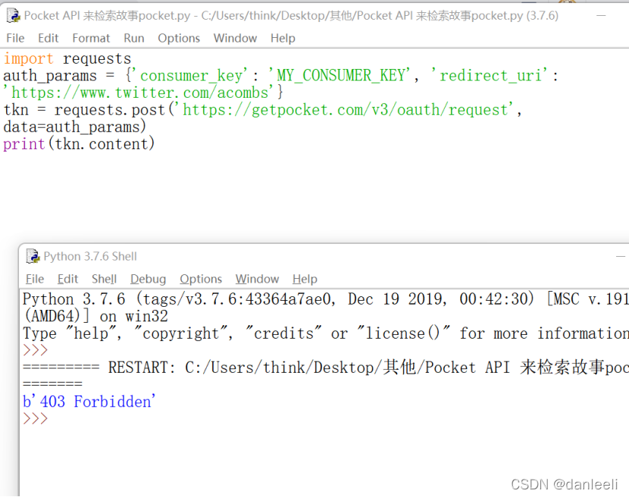Click the 'MY_CONSUMER_KEY' string in the code

(x=340, y=76)
